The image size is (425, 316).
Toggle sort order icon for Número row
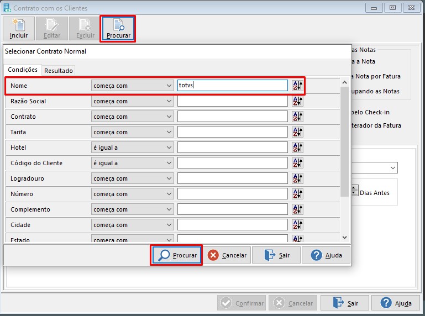(x=297, y=194)
